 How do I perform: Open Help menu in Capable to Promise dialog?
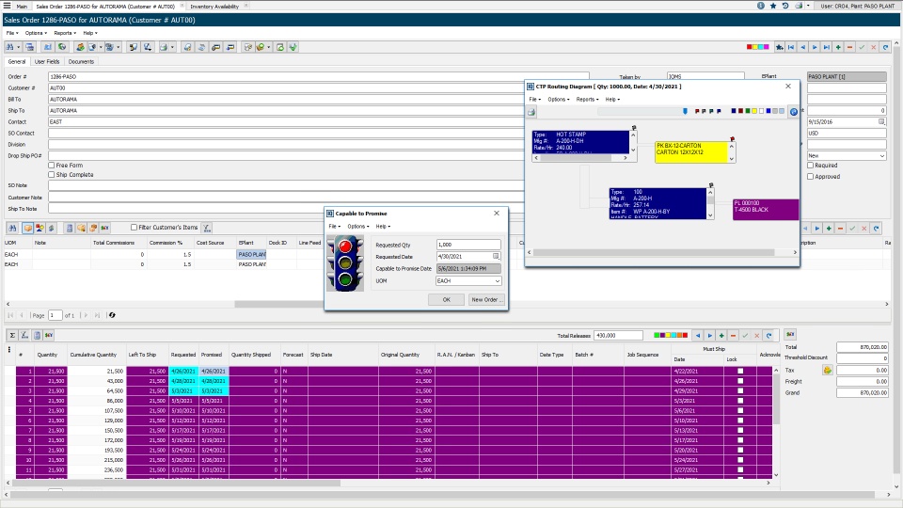(383, 227)
